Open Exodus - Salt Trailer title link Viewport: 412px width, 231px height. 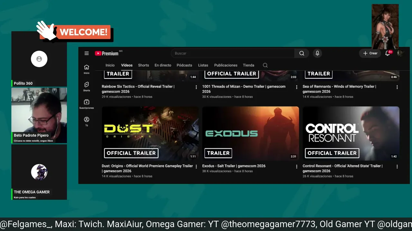click(x=234, y=166)
